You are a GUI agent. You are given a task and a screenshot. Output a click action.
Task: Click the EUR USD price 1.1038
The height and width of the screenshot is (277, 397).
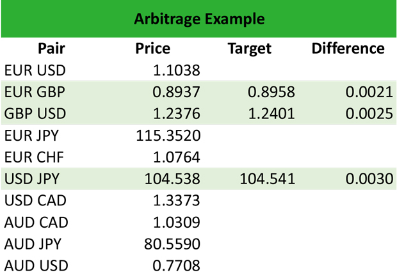click(x=177, y=70)
